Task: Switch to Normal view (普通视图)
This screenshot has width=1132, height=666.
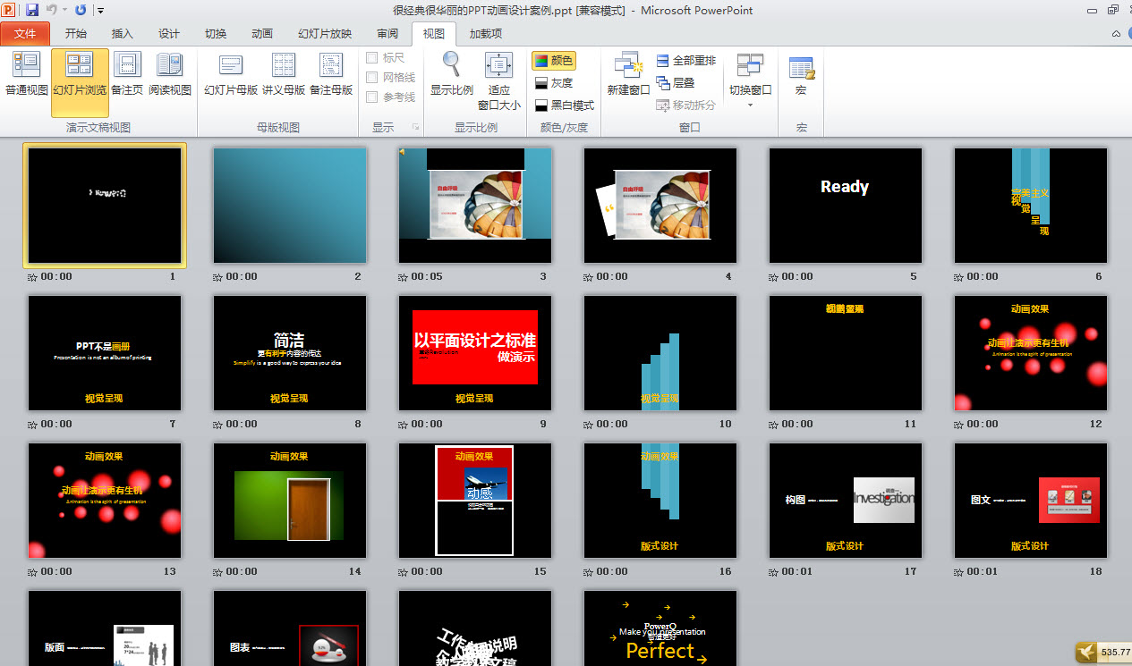Action: [x=26, y=74]
